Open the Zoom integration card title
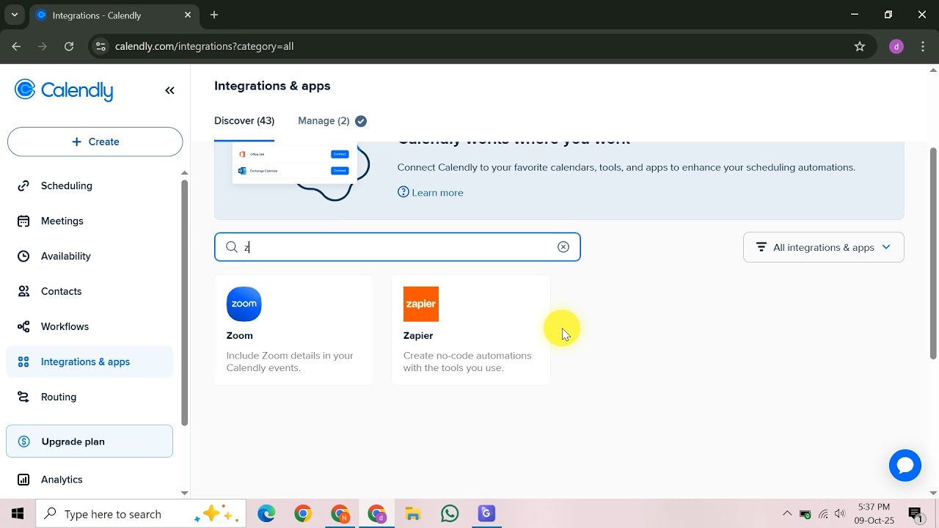The width and height of the screenshot is (939, 528). (240, 335)
